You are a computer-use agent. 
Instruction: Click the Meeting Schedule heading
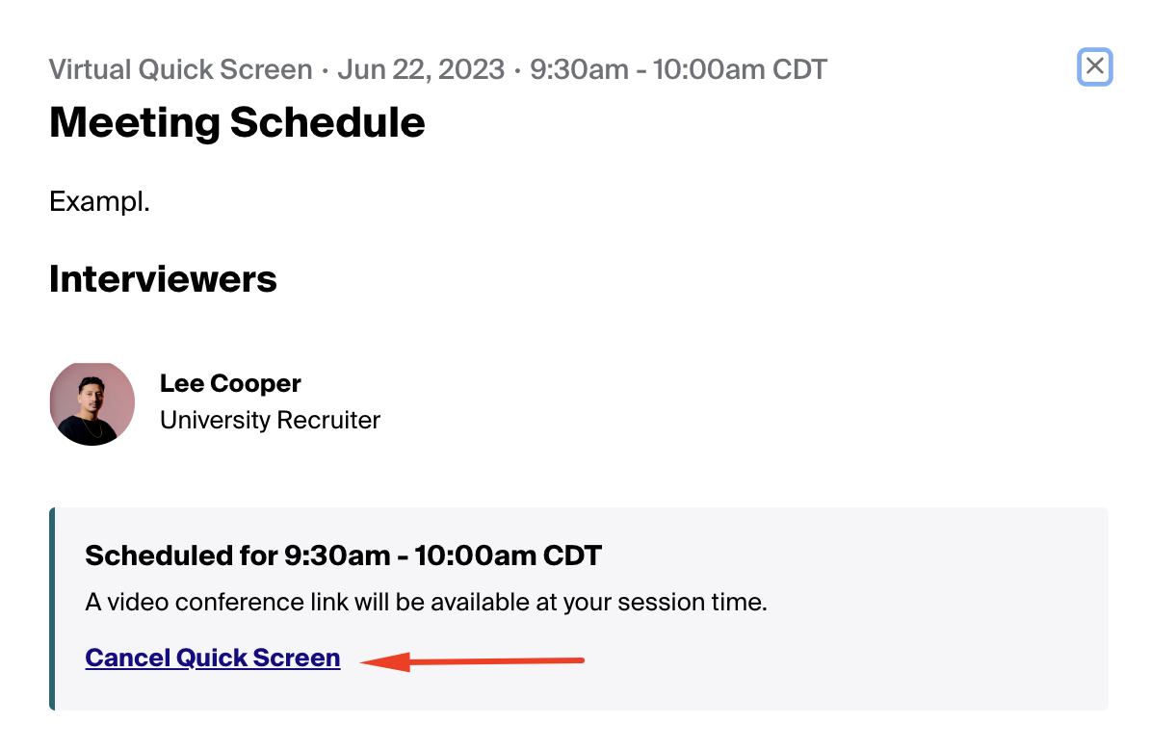click(x=237, y=122)
